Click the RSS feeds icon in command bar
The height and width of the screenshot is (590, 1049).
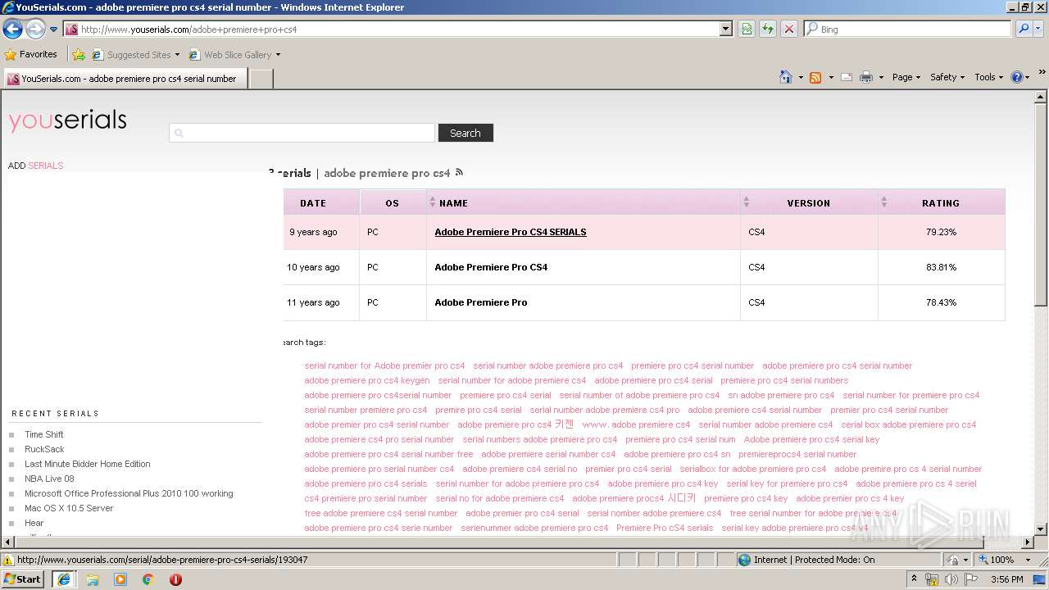(815, 77)
